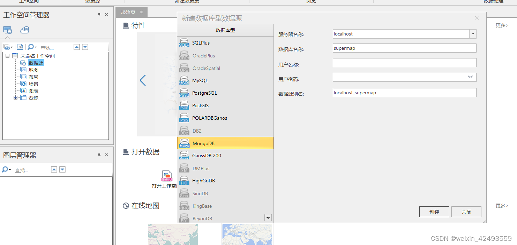Select BeyonDB database type
This screenshot has width=517, height=245.
(x=225, y=219)
